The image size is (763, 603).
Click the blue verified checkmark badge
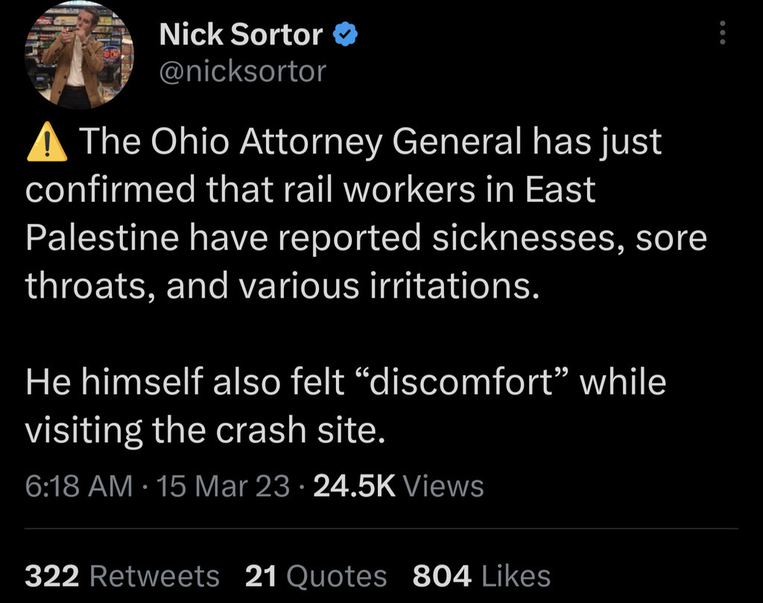tap(345, 34)
